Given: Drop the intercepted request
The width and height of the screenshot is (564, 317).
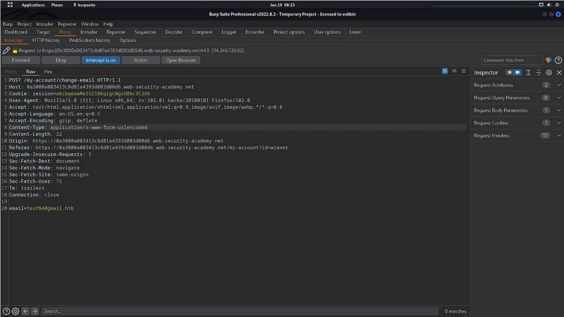Looking at the screenshot, I should [x=61, y=60].
